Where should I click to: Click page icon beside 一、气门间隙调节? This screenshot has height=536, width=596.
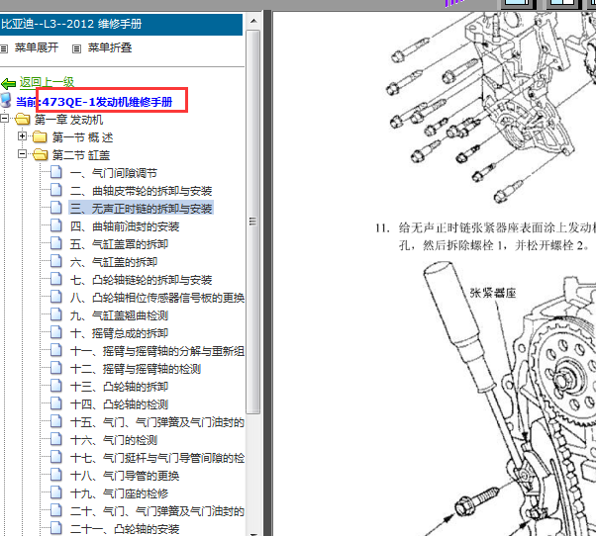tap(57, 173)
